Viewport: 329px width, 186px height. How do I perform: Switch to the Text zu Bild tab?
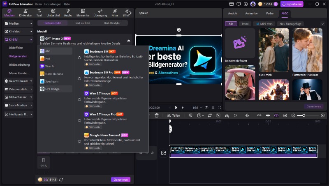(82, 23)
